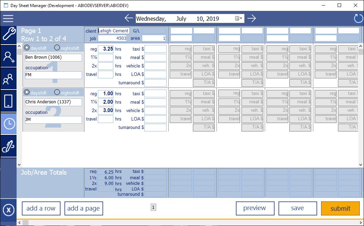Click Ben Brown's occupation field FM
Viewport: 364px width, 226px height.
54,75
